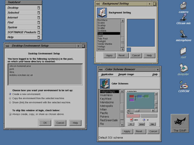Open Sample Image menu in Color Scheme Browser

126,74
